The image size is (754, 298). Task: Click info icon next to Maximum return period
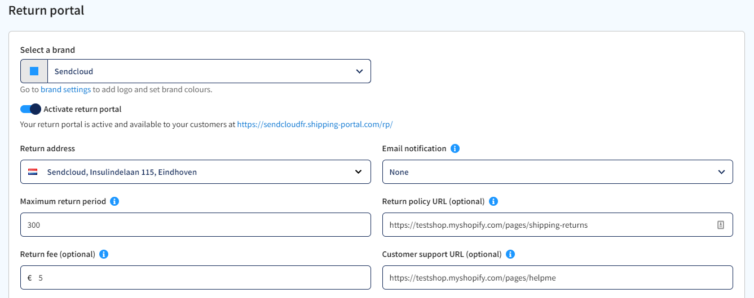point(114,201)
